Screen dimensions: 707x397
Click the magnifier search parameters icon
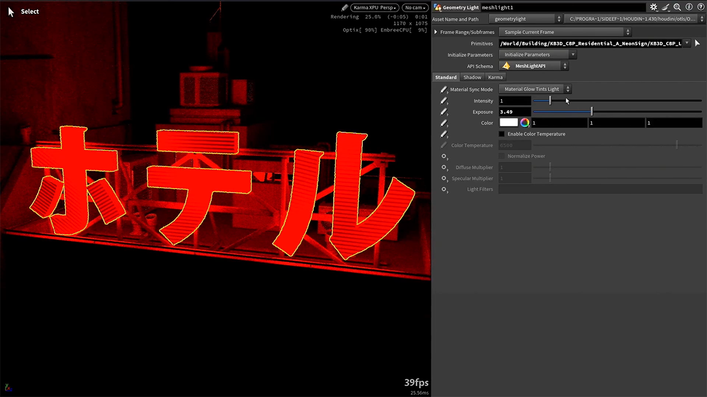(677, 7)
